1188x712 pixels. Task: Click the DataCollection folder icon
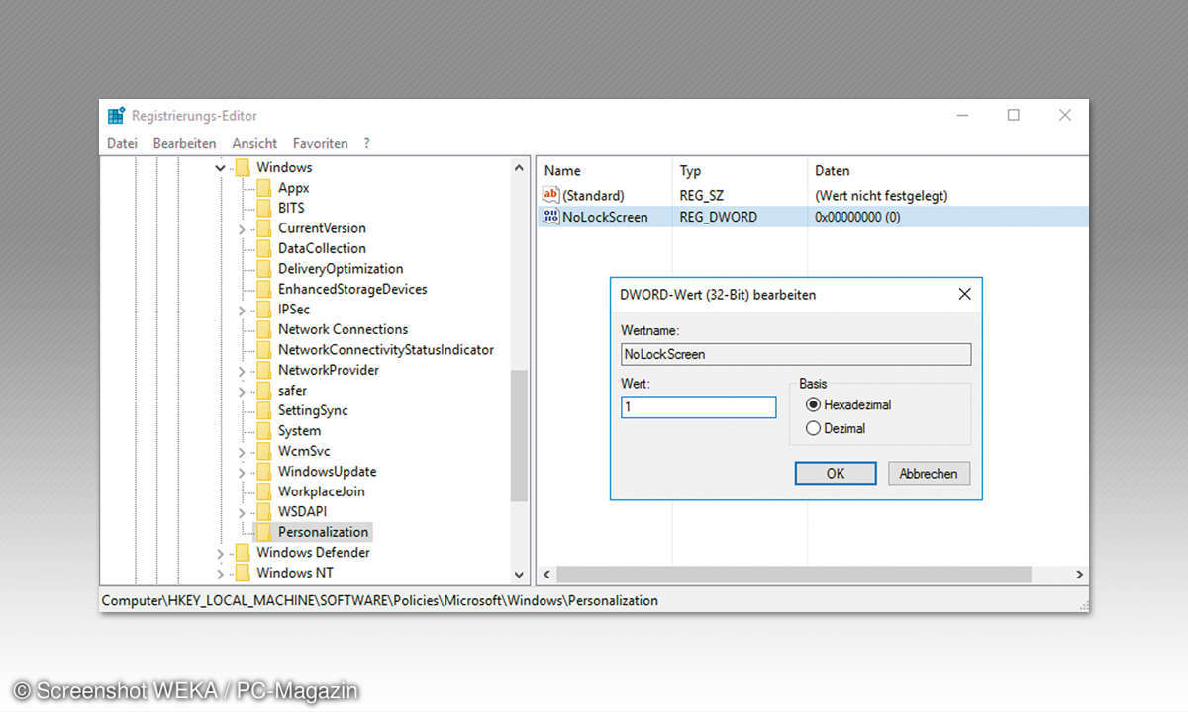pos(263,248)
